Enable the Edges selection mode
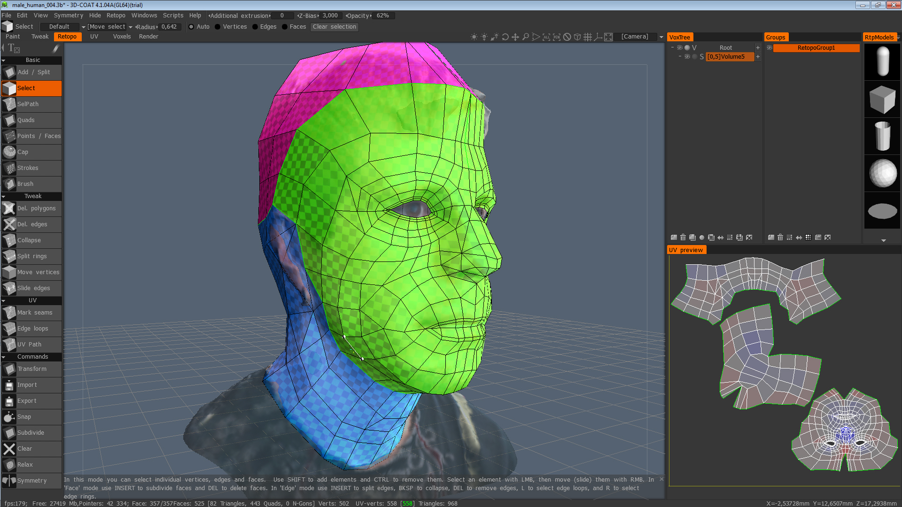This screenshot has width=902, height=507. (x=256, y=27)
